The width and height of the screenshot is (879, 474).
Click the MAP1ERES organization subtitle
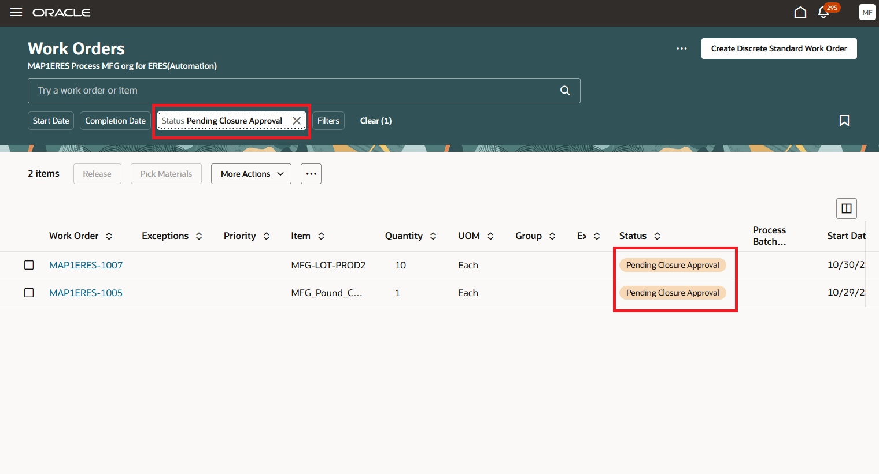pos(122,66)
